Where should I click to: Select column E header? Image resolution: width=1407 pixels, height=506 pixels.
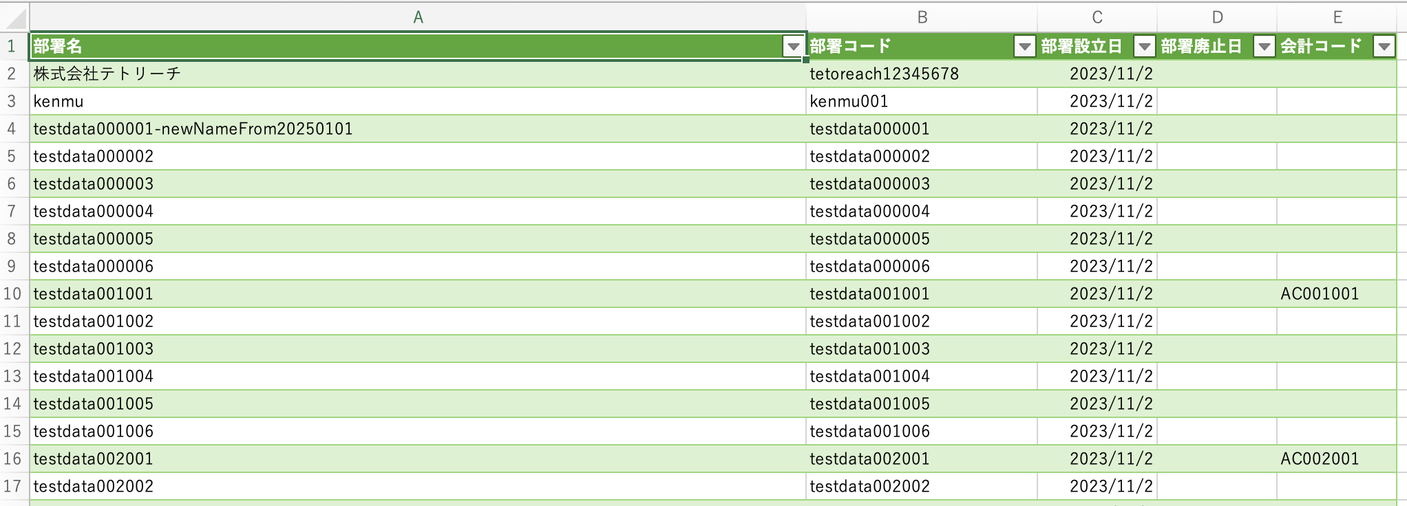point(1337,17)
